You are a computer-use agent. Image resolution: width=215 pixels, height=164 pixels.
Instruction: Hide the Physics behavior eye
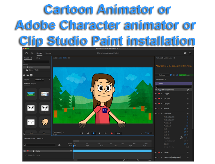[156, 109]
